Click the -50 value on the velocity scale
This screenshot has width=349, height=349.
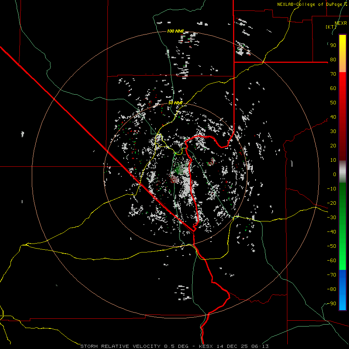tap(332, 246)
